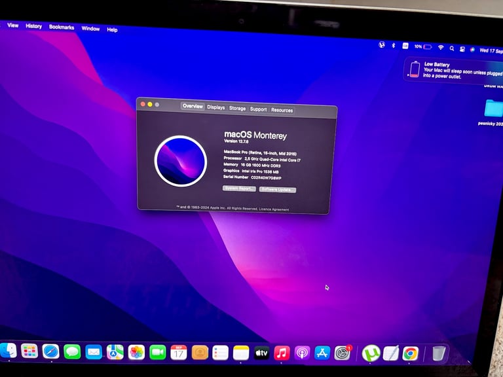The width and height of the screenshot is (503, 377).
Task: Open TextEdit icon in dock
Action: [391, 353]
